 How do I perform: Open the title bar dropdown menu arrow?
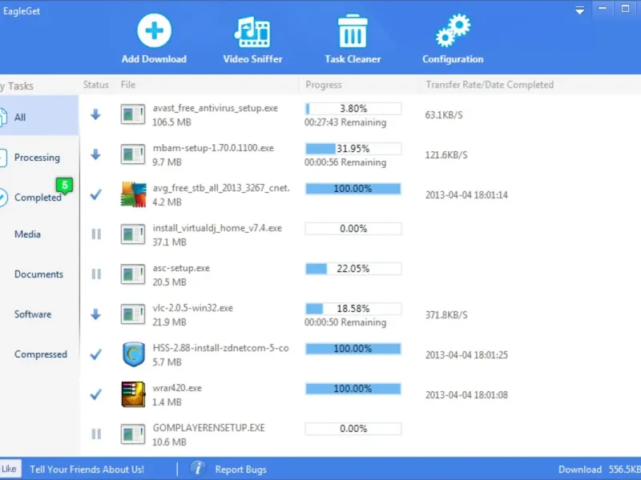pos(579,10)
